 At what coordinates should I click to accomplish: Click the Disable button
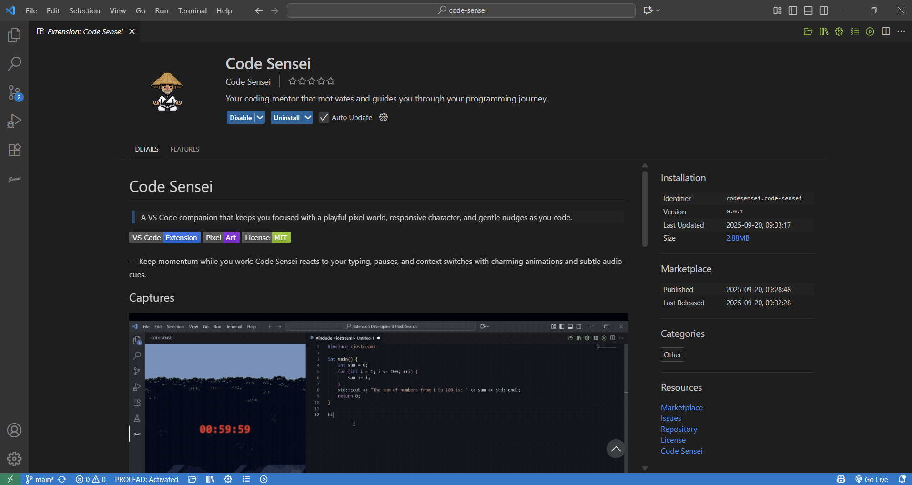(241, 117)
